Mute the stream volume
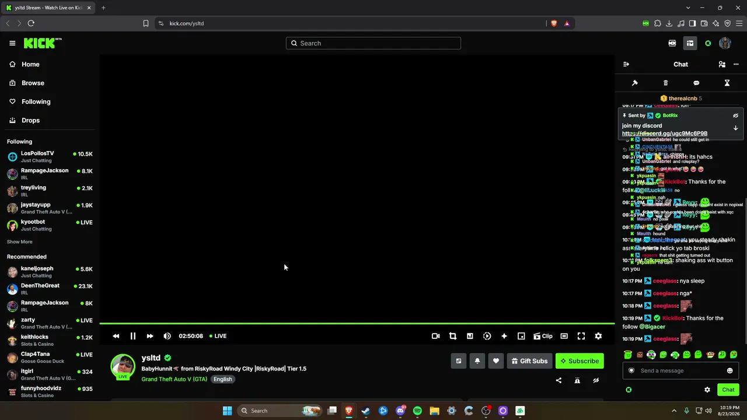747x420 pixels. point(167,336)
